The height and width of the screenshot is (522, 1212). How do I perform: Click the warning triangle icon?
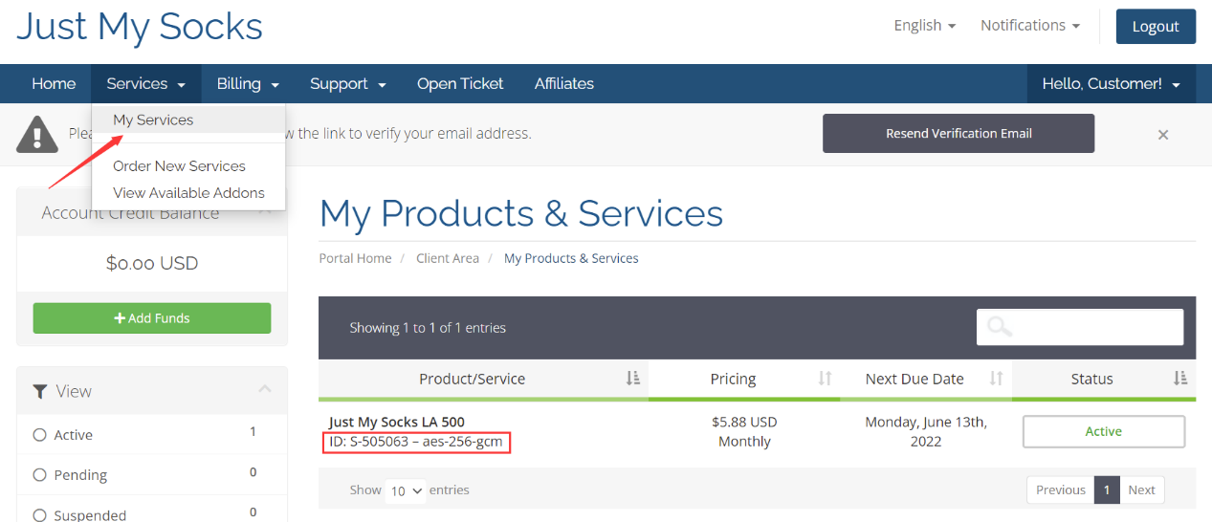37,135
